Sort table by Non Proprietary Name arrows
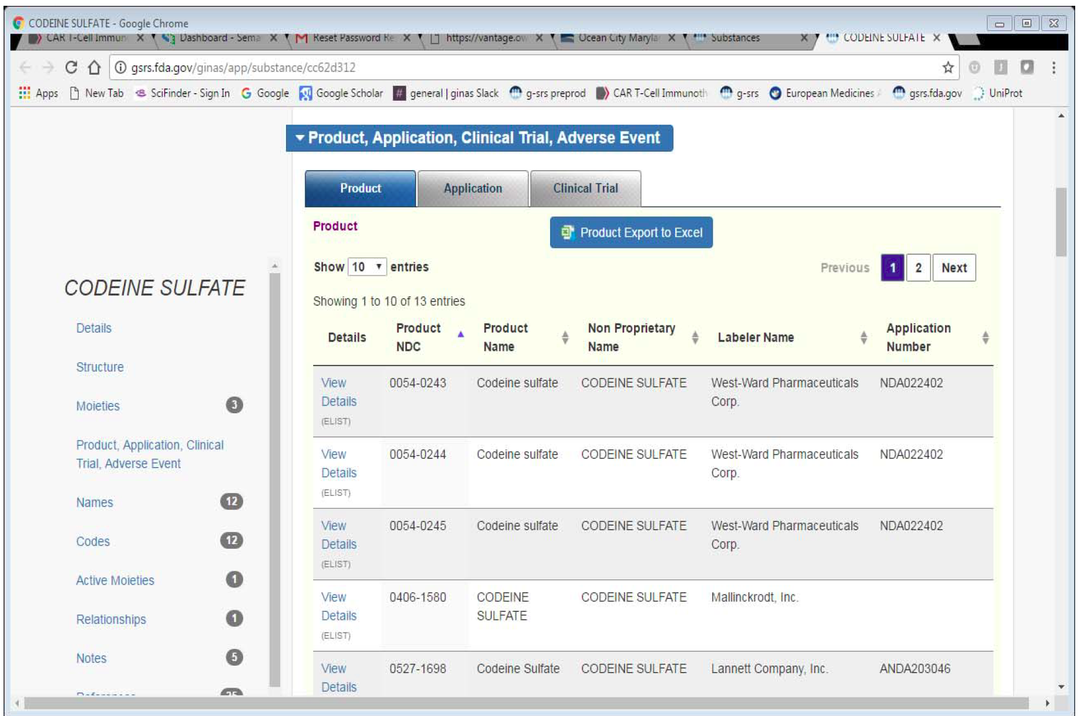 (695, 337)
